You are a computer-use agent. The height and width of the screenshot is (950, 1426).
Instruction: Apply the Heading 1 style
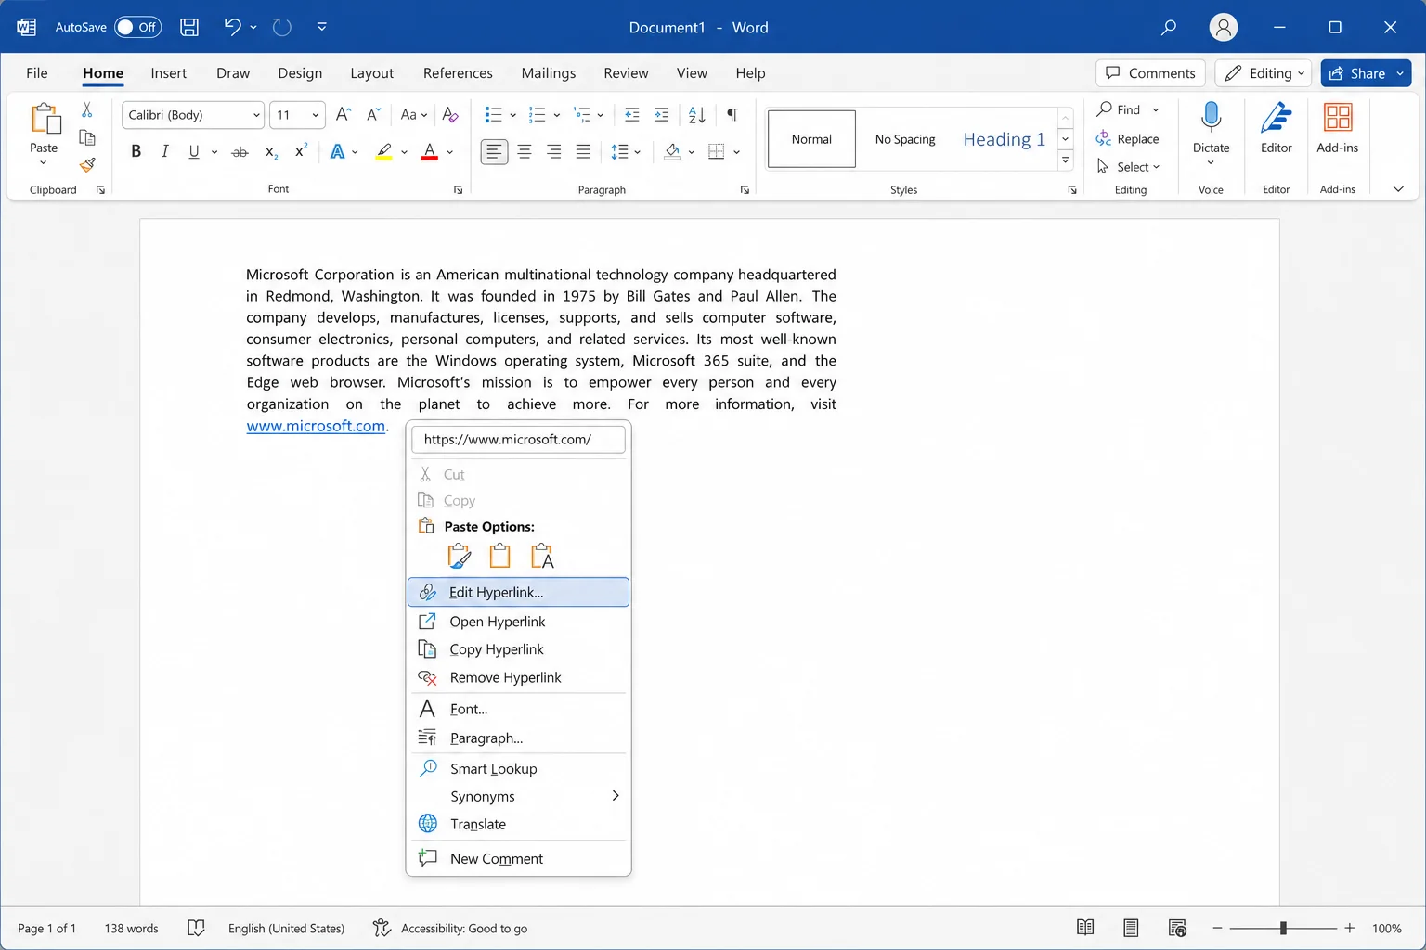[1004, 139]
